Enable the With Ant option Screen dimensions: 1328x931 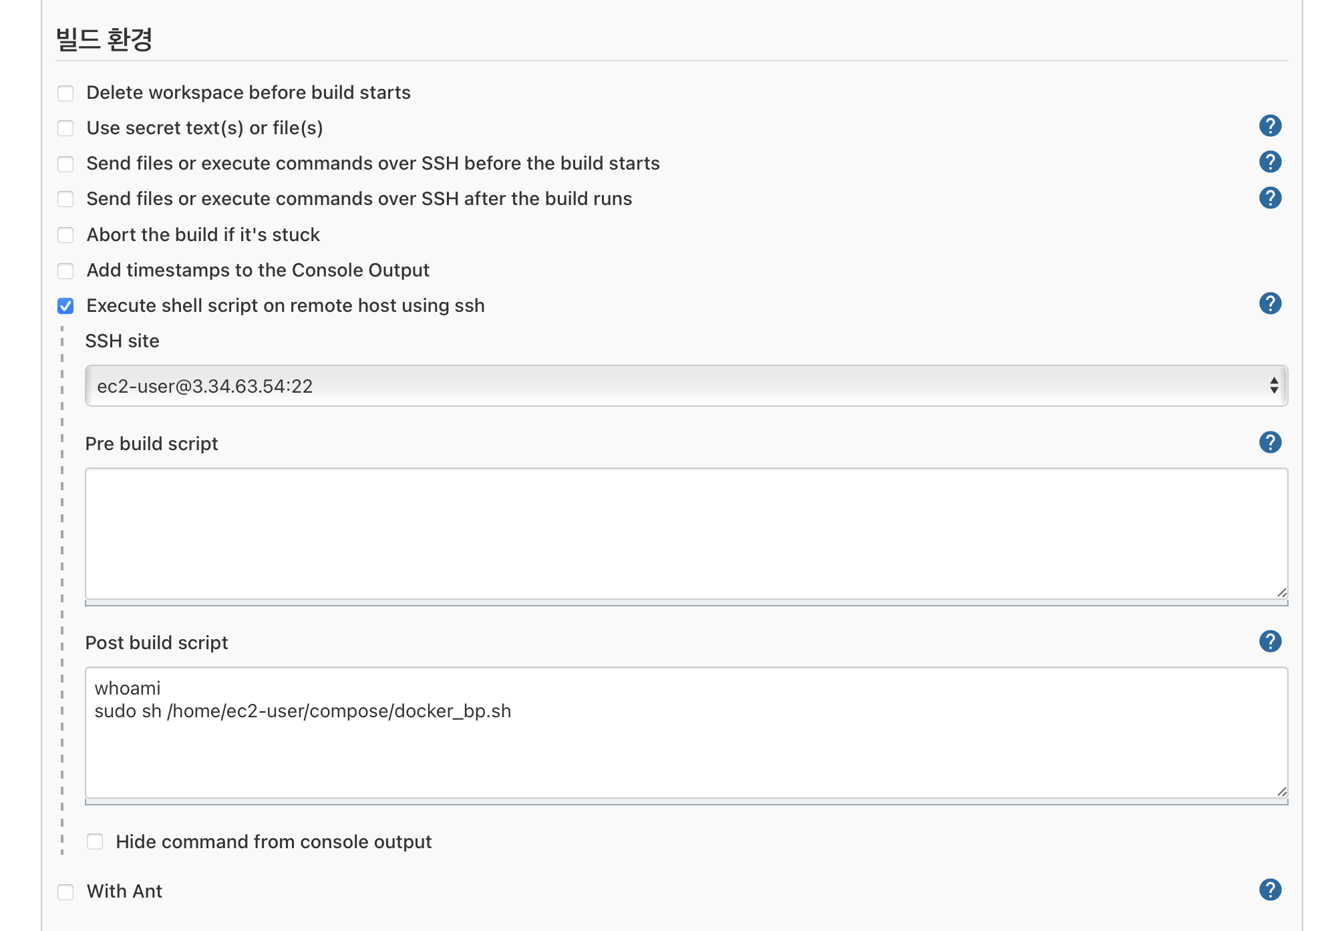[x=65, y=892]
